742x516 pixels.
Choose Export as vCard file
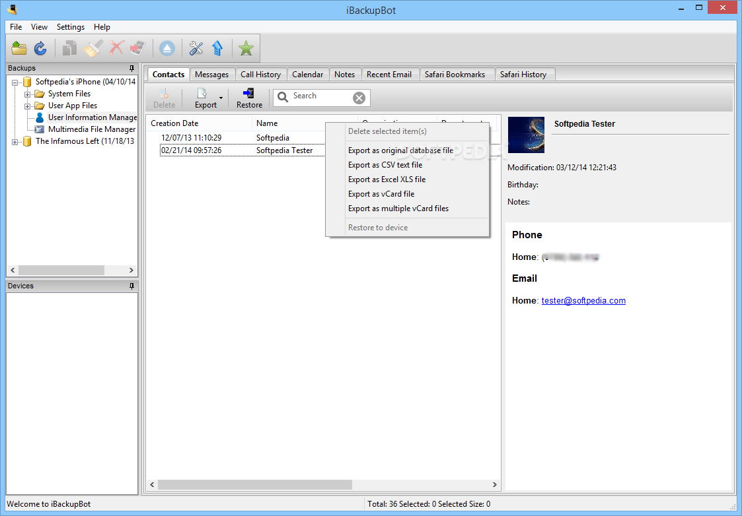tap(408, 194)
